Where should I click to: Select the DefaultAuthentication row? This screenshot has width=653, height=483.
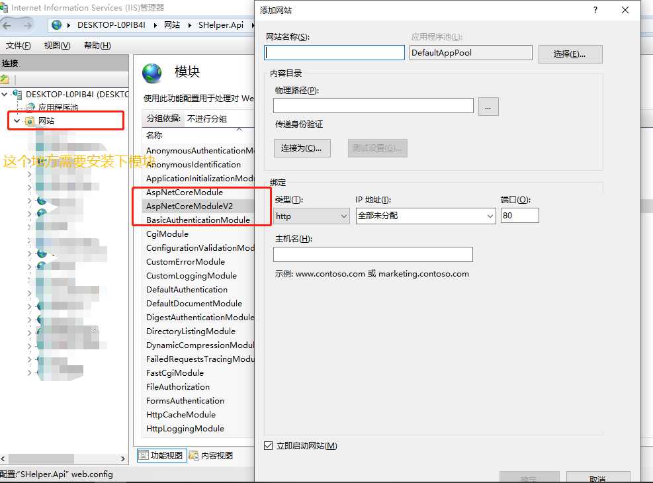pyautogui.click(x=199, y=289)
